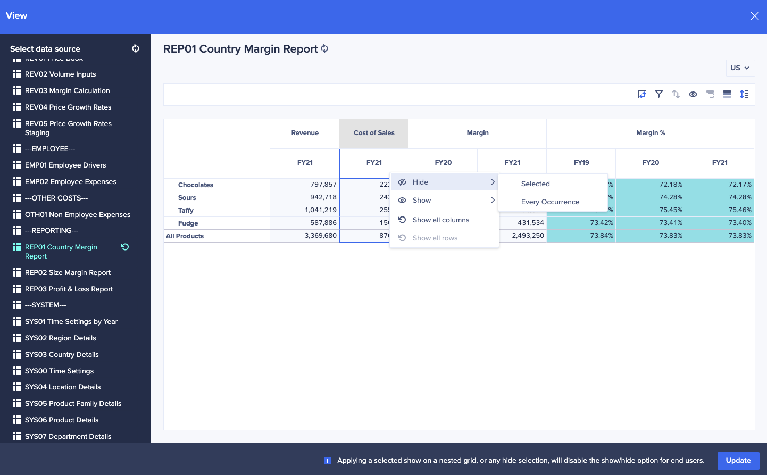Click the conditional formatting bars icon

click(x=727, y=94)
